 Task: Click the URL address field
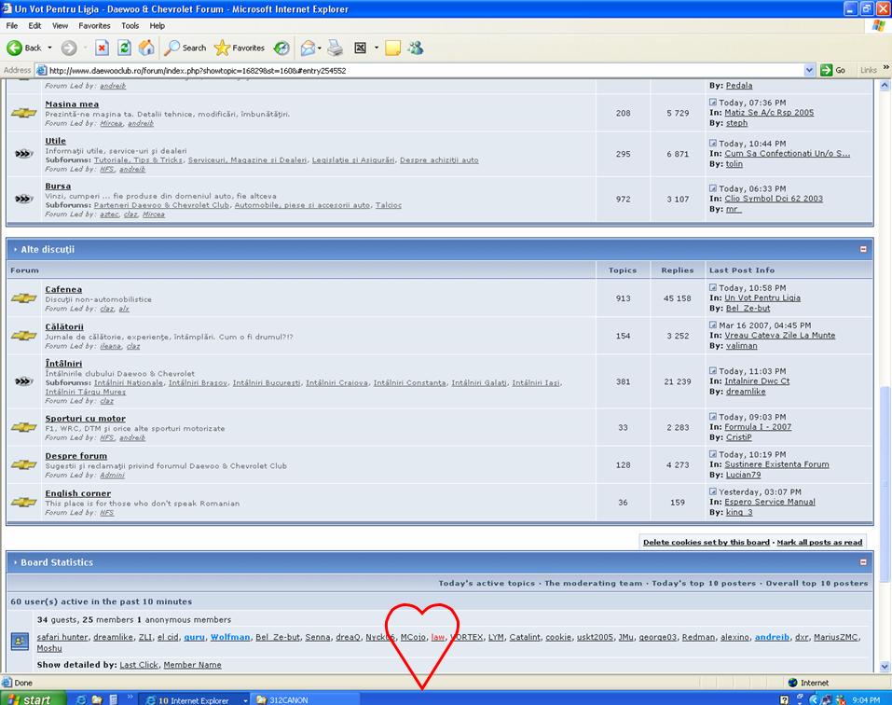click(419, 70)
